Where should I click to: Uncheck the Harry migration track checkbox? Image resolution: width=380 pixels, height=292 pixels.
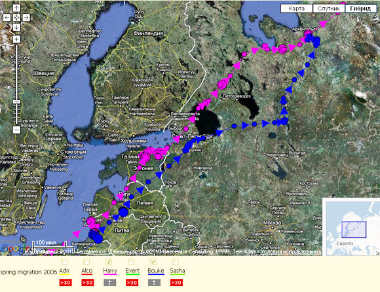coord(109,262)
